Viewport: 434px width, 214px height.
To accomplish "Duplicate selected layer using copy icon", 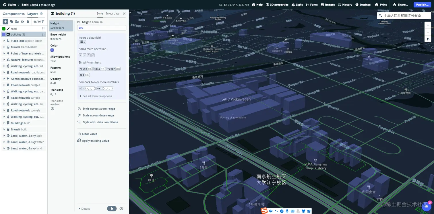I will [11, 22].
